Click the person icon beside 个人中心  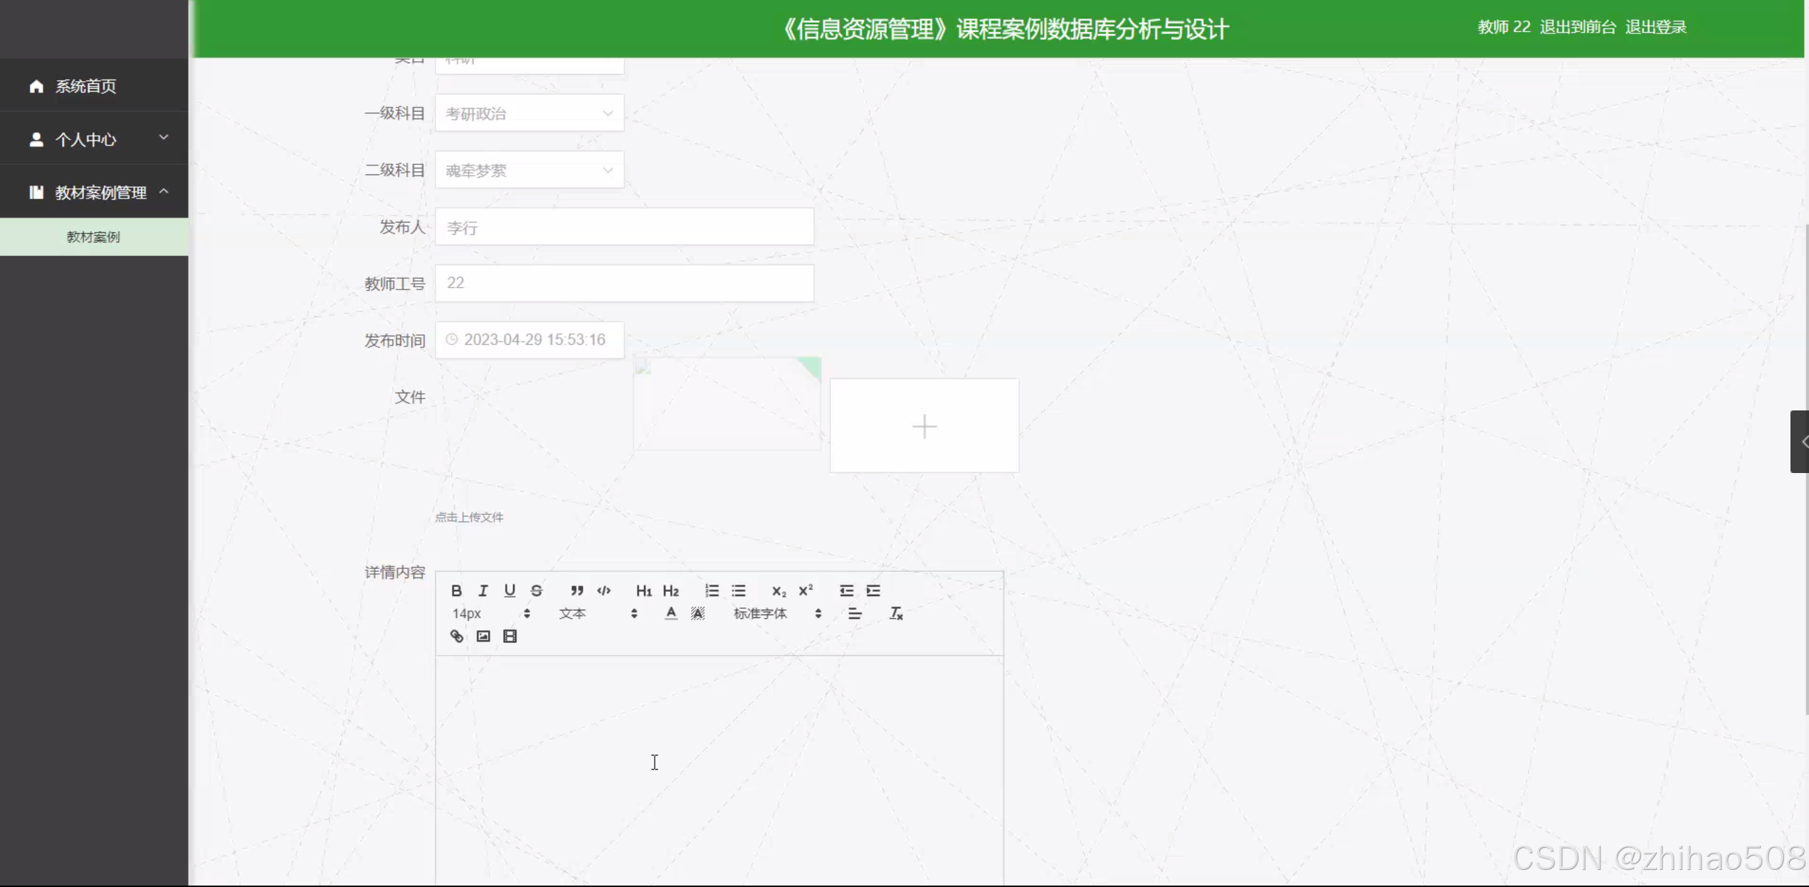[36, 139]
